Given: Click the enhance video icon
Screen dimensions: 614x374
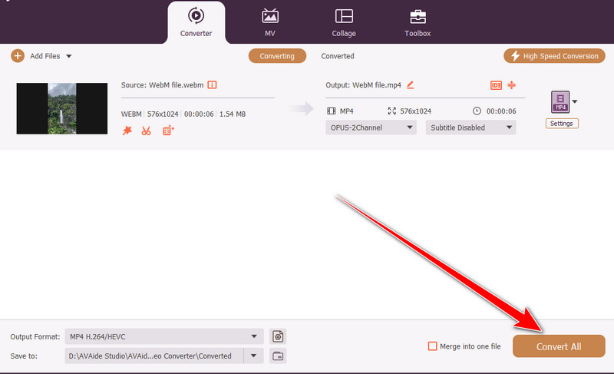Looking at the screenshot, I should pyautogui.click(x=168, y=131).
